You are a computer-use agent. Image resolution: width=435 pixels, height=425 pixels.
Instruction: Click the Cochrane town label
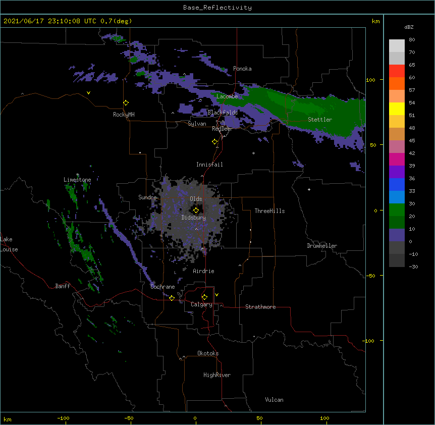point(162,287)
